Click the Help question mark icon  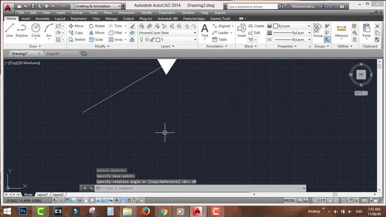tap(342, 7)
